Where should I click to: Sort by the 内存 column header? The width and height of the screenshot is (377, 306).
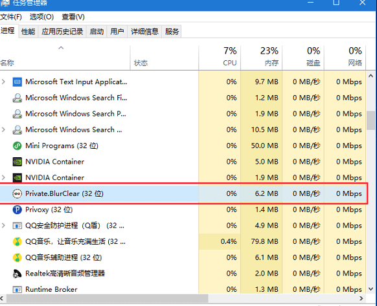261,57
